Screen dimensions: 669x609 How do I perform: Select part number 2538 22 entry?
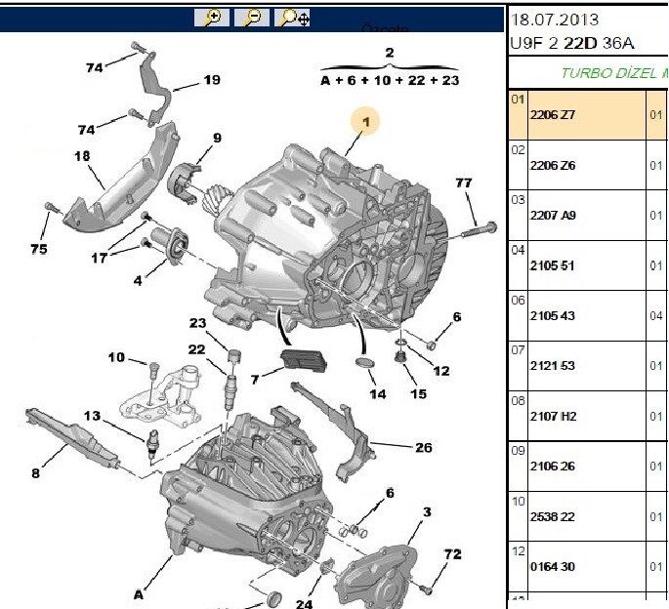[551, 516]
